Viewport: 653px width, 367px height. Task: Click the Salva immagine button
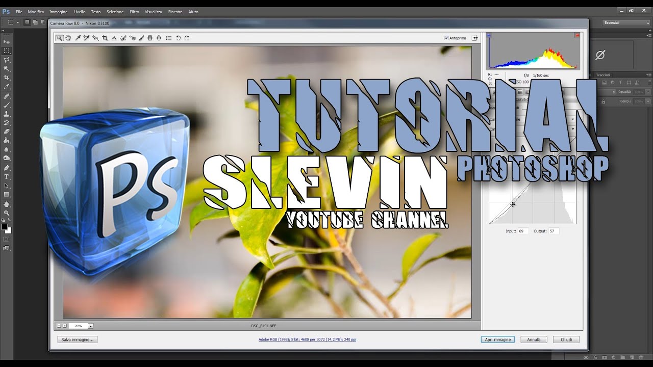click(77, 339)
